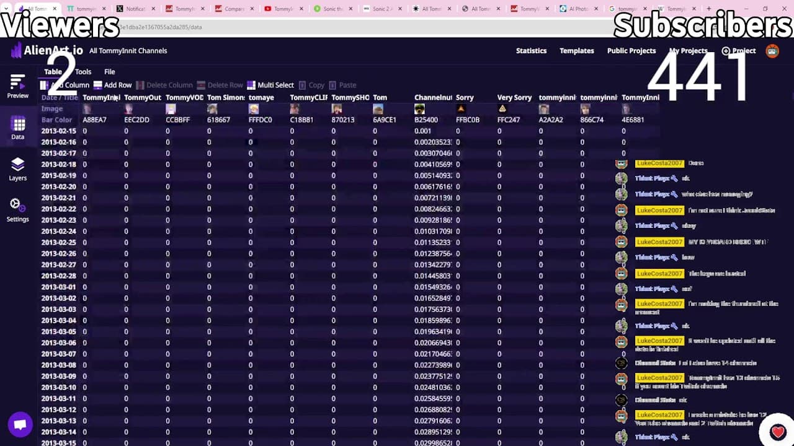Switch to the Tools tab
Image resolution: width=794 pixels, height=446 pixels.
pyautogui.click(x=83, y=72)
